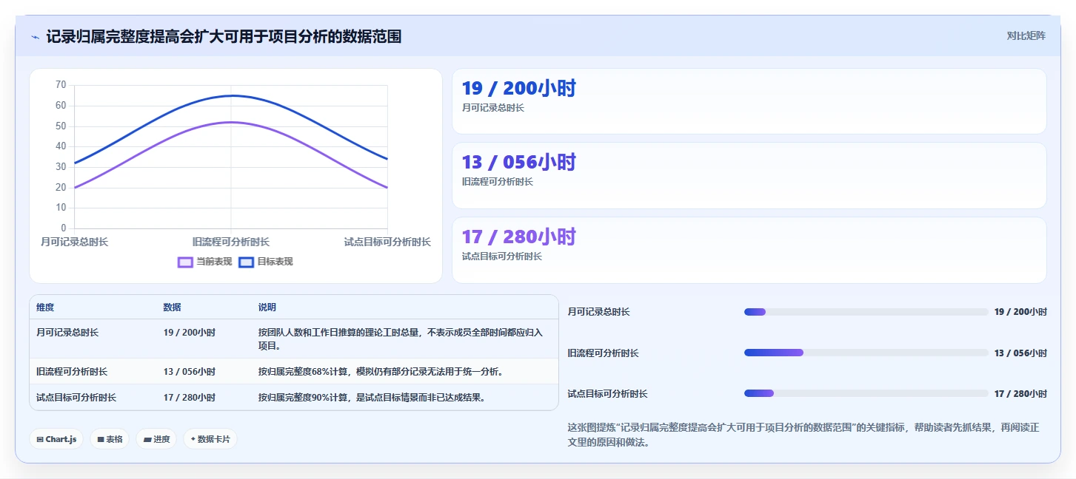Click the 月可记录总时长 progress bar

866,312
